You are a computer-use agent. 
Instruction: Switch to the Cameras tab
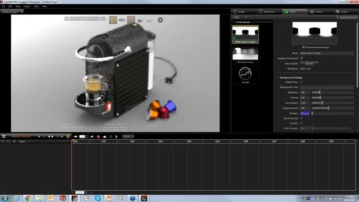click(x=320, y=11)
